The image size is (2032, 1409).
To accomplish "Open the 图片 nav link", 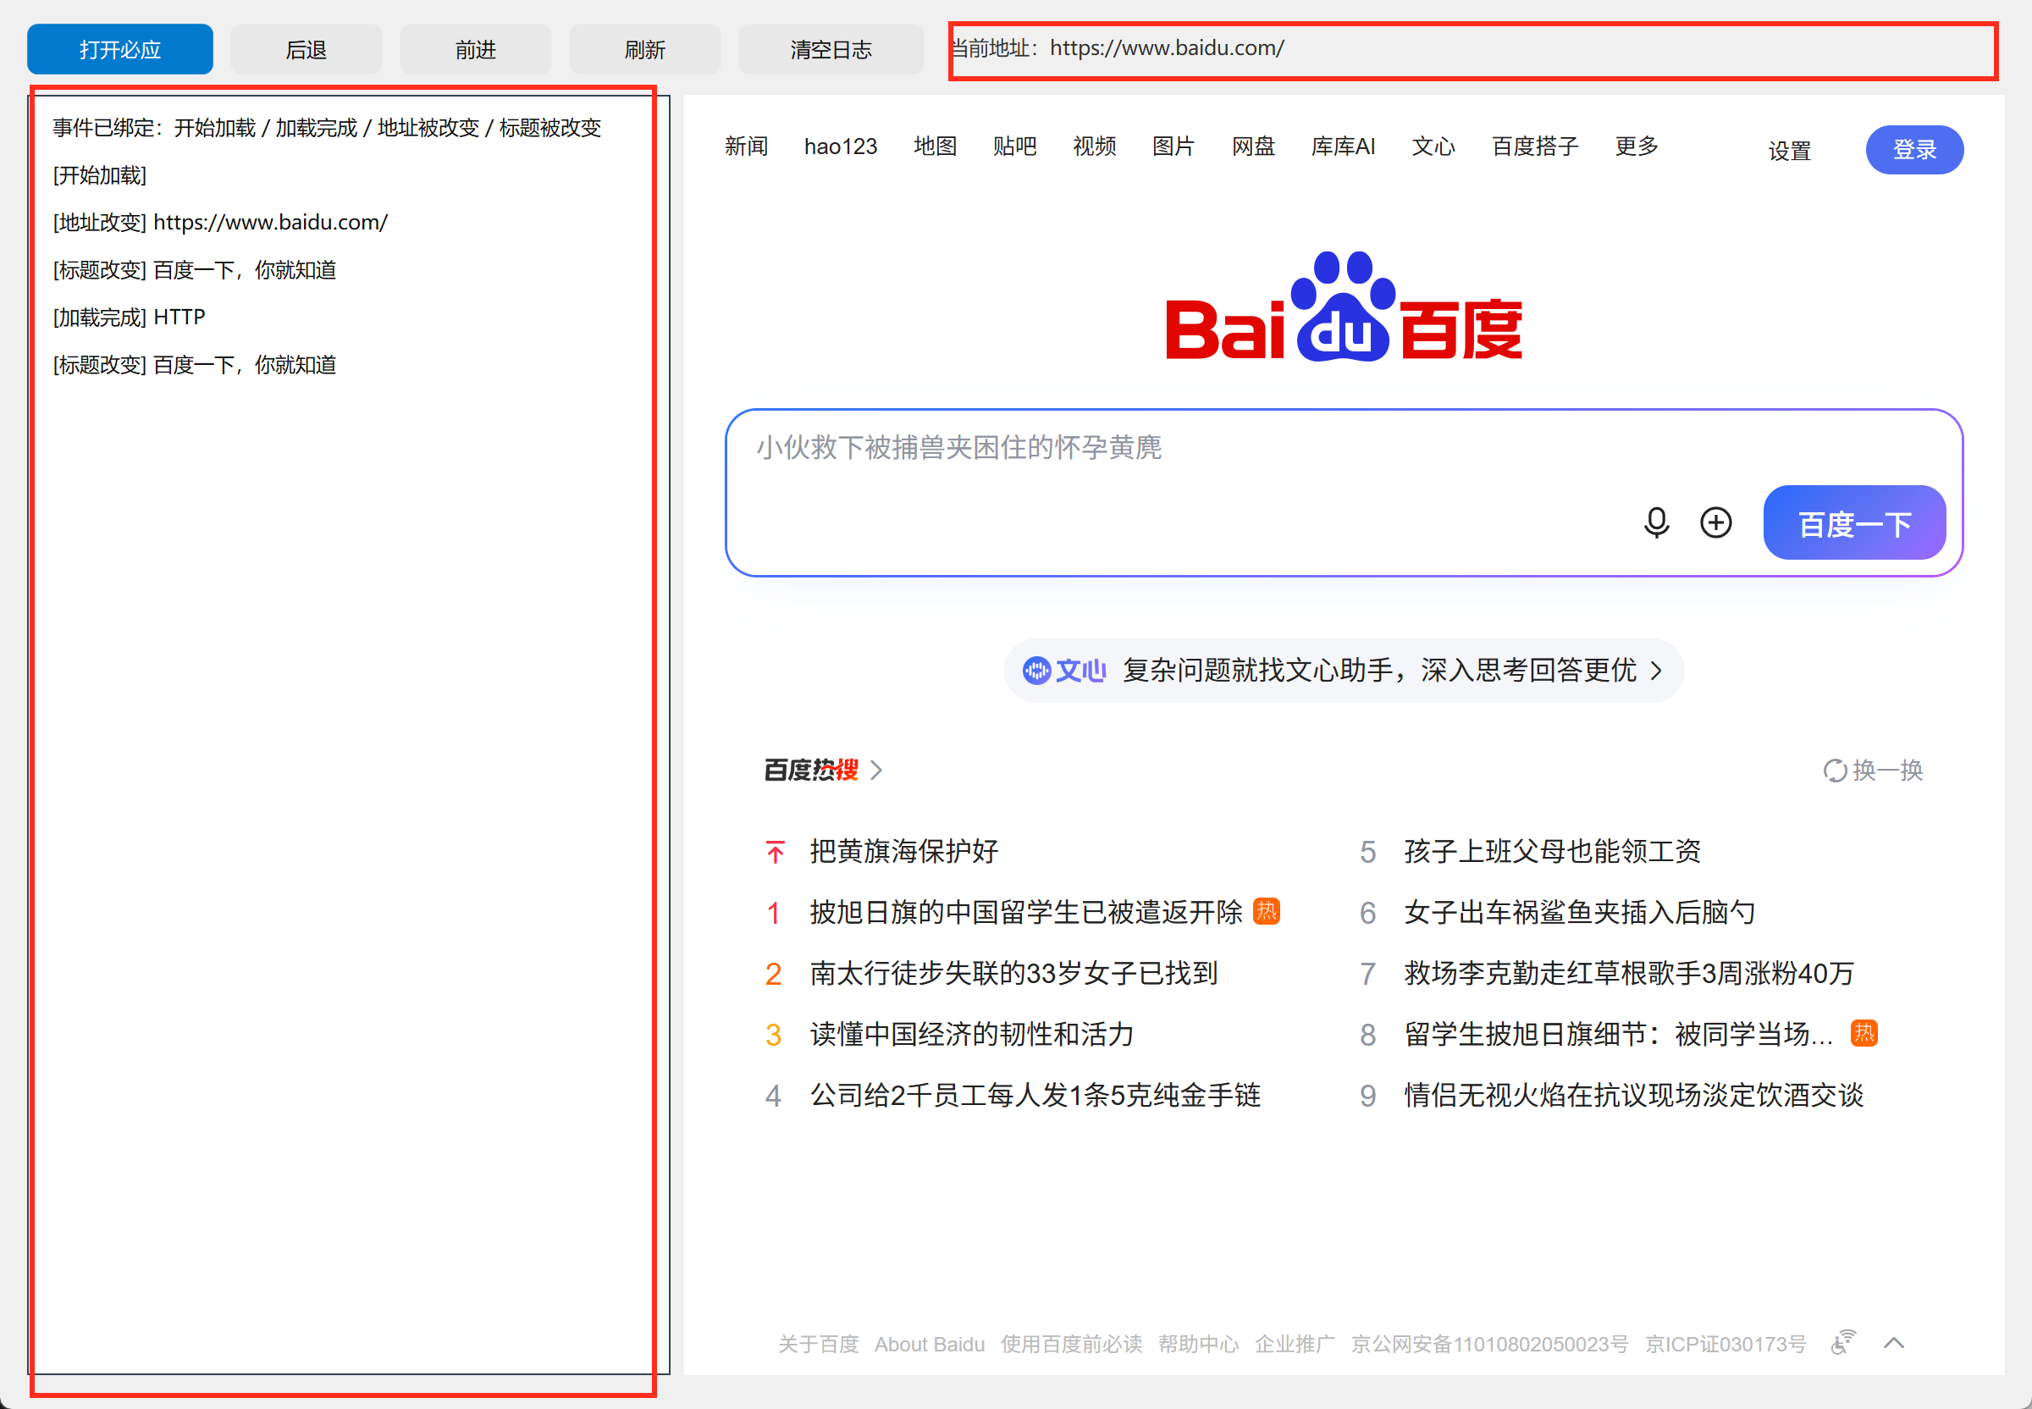I will (1173, 146).
